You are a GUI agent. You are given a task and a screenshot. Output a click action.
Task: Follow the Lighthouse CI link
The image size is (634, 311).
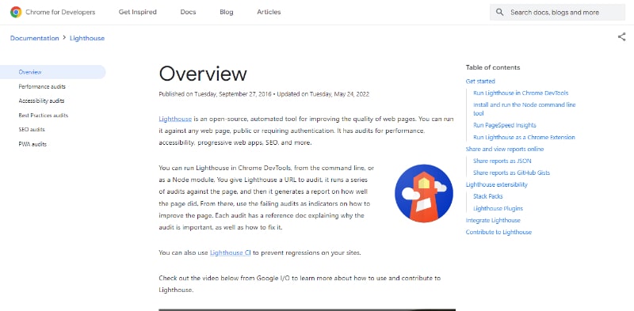pyautogui.click(x=231, y=253)
